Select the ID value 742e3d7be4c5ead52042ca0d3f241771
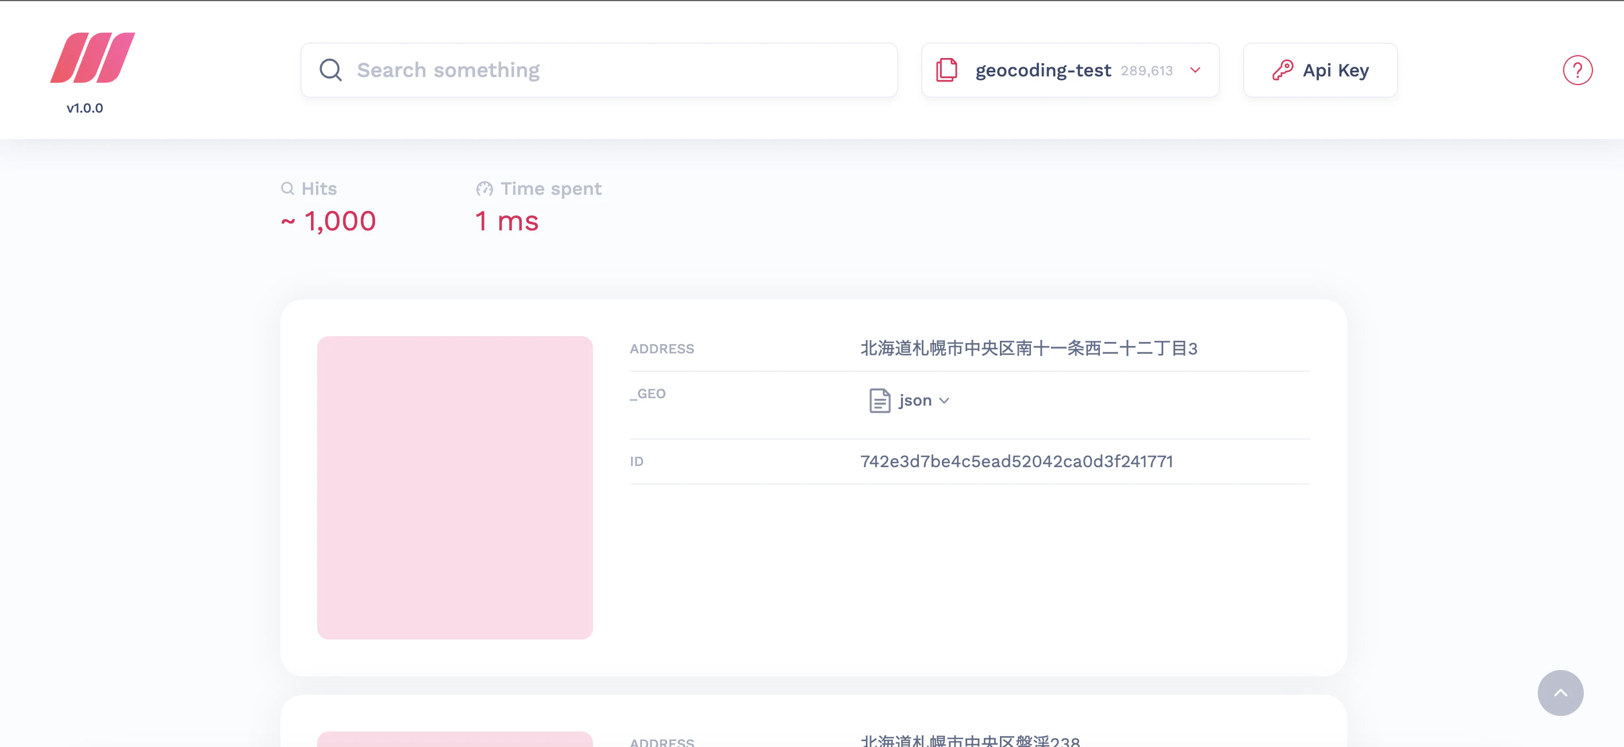 [1016, 461]
